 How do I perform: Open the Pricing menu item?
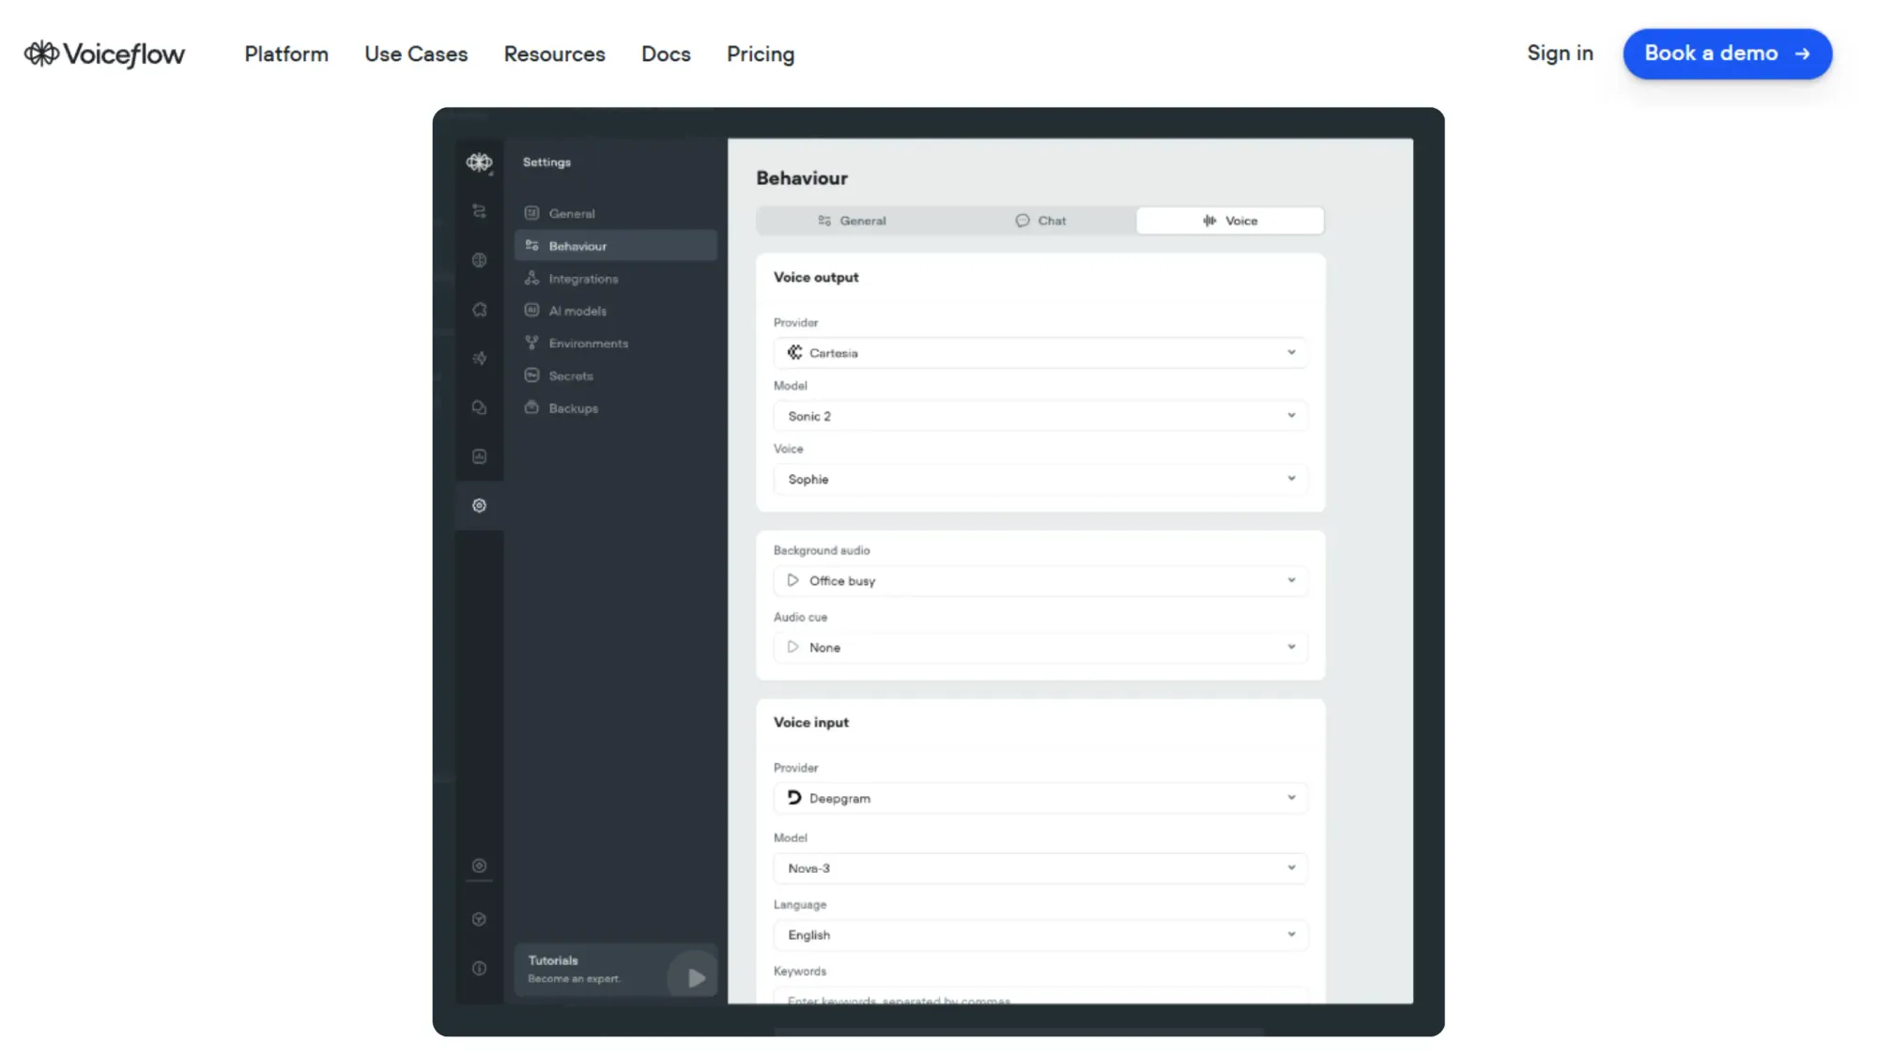760,54
